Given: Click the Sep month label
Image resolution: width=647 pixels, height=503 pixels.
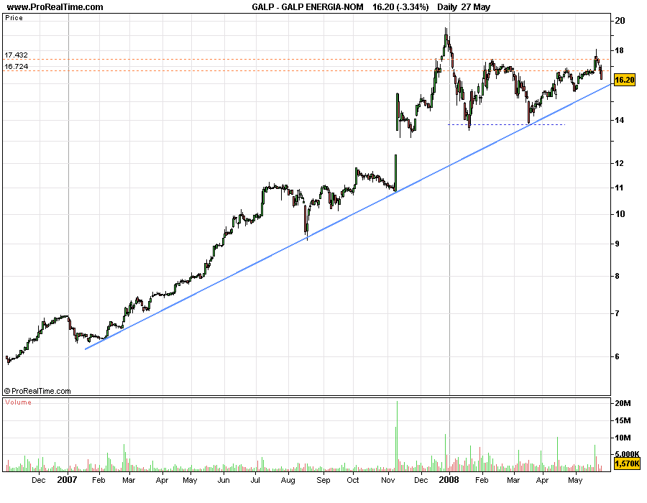Looking at the screenshot, I should click(x=323, y=480).
